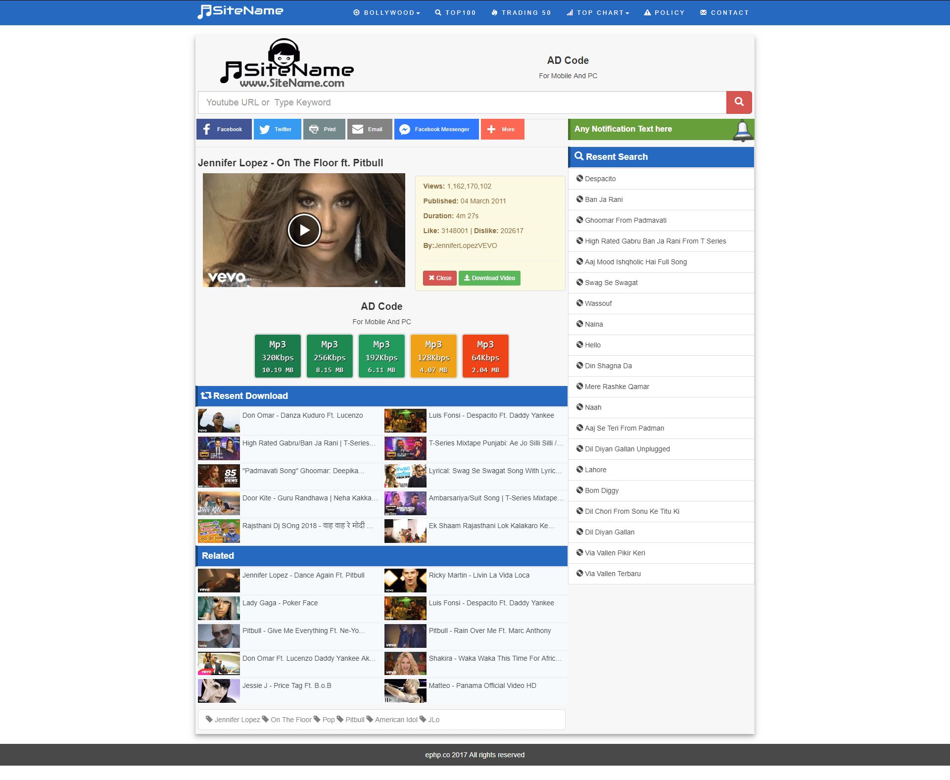This screenshot has width=950, height=780.
Task: Expand the Bollywood menu dropdown
Action: 386,12
